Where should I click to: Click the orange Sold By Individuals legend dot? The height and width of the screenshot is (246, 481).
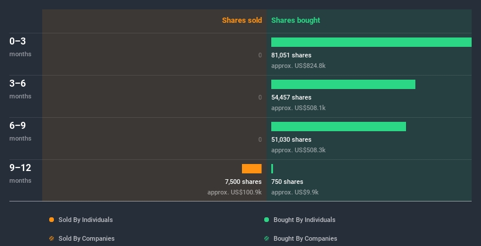52,220
